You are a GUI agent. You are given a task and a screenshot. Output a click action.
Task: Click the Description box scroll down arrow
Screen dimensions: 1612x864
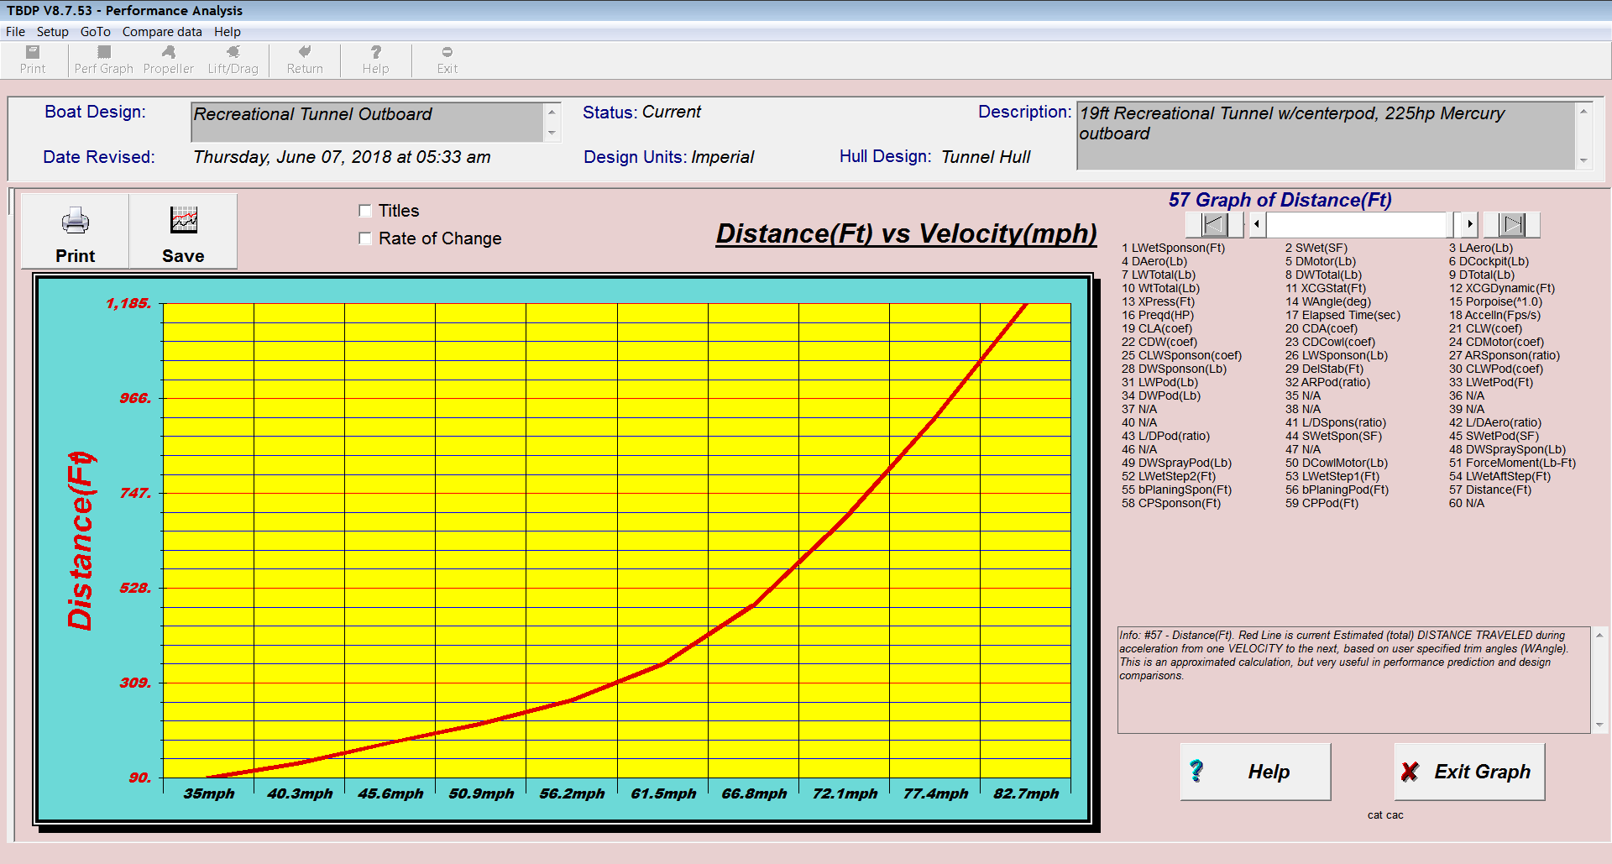[1583, 160]
